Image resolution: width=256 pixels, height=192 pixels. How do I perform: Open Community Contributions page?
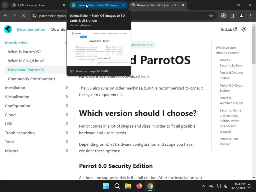(31, 79)
